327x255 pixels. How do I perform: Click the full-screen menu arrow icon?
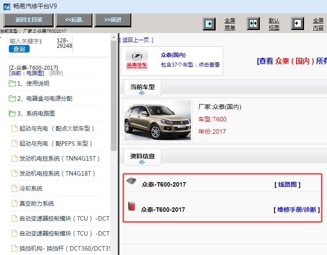point(209,24)
